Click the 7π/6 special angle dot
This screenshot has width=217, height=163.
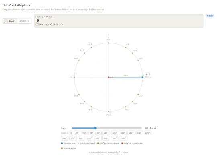[x=79, y=95]
